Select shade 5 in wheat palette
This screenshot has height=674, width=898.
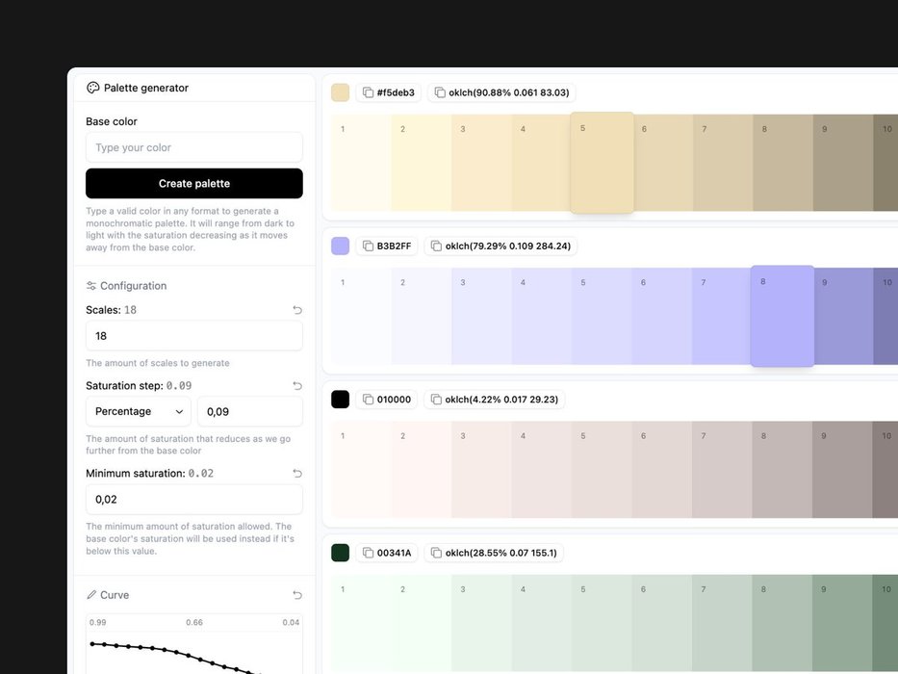click(x=602, y=163)
